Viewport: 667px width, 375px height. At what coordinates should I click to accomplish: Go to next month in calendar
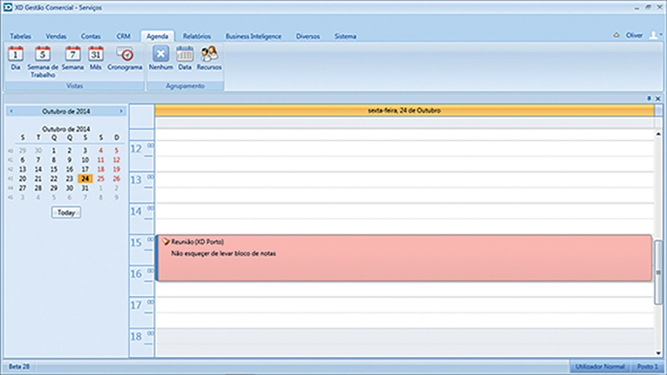point(121,111)
